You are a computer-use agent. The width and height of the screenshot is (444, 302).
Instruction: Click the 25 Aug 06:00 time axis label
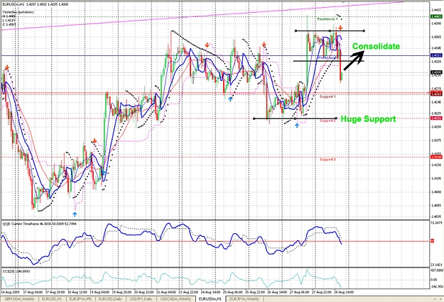pos(233,292)
